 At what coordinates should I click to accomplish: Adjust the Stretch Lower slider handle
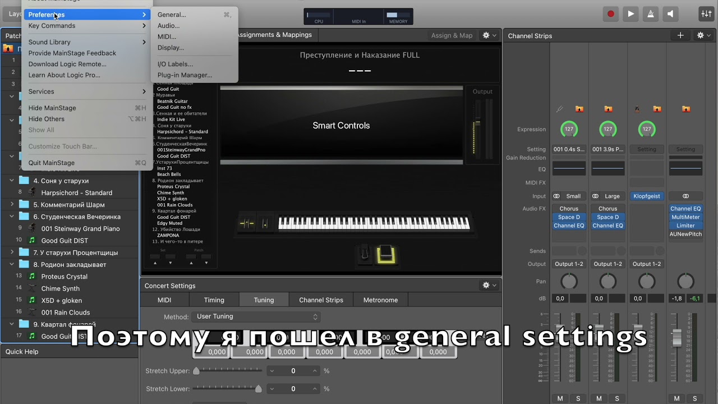coord(259,389)
